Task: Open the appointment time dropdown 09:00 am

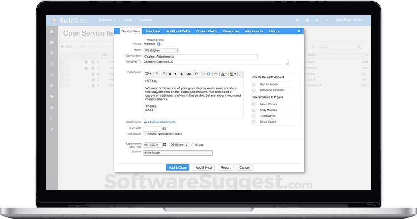Action: (179, 145)
